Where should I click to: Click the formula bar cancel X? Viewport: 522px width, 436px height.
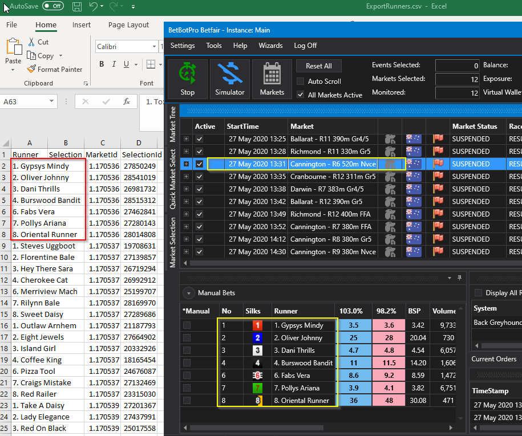[86, 101]
